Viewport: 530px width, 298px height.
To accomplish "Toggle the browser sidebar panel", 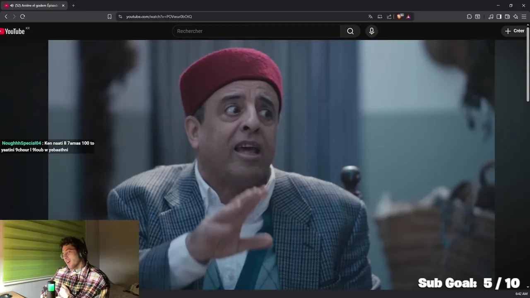I will (x=499, y=17).
